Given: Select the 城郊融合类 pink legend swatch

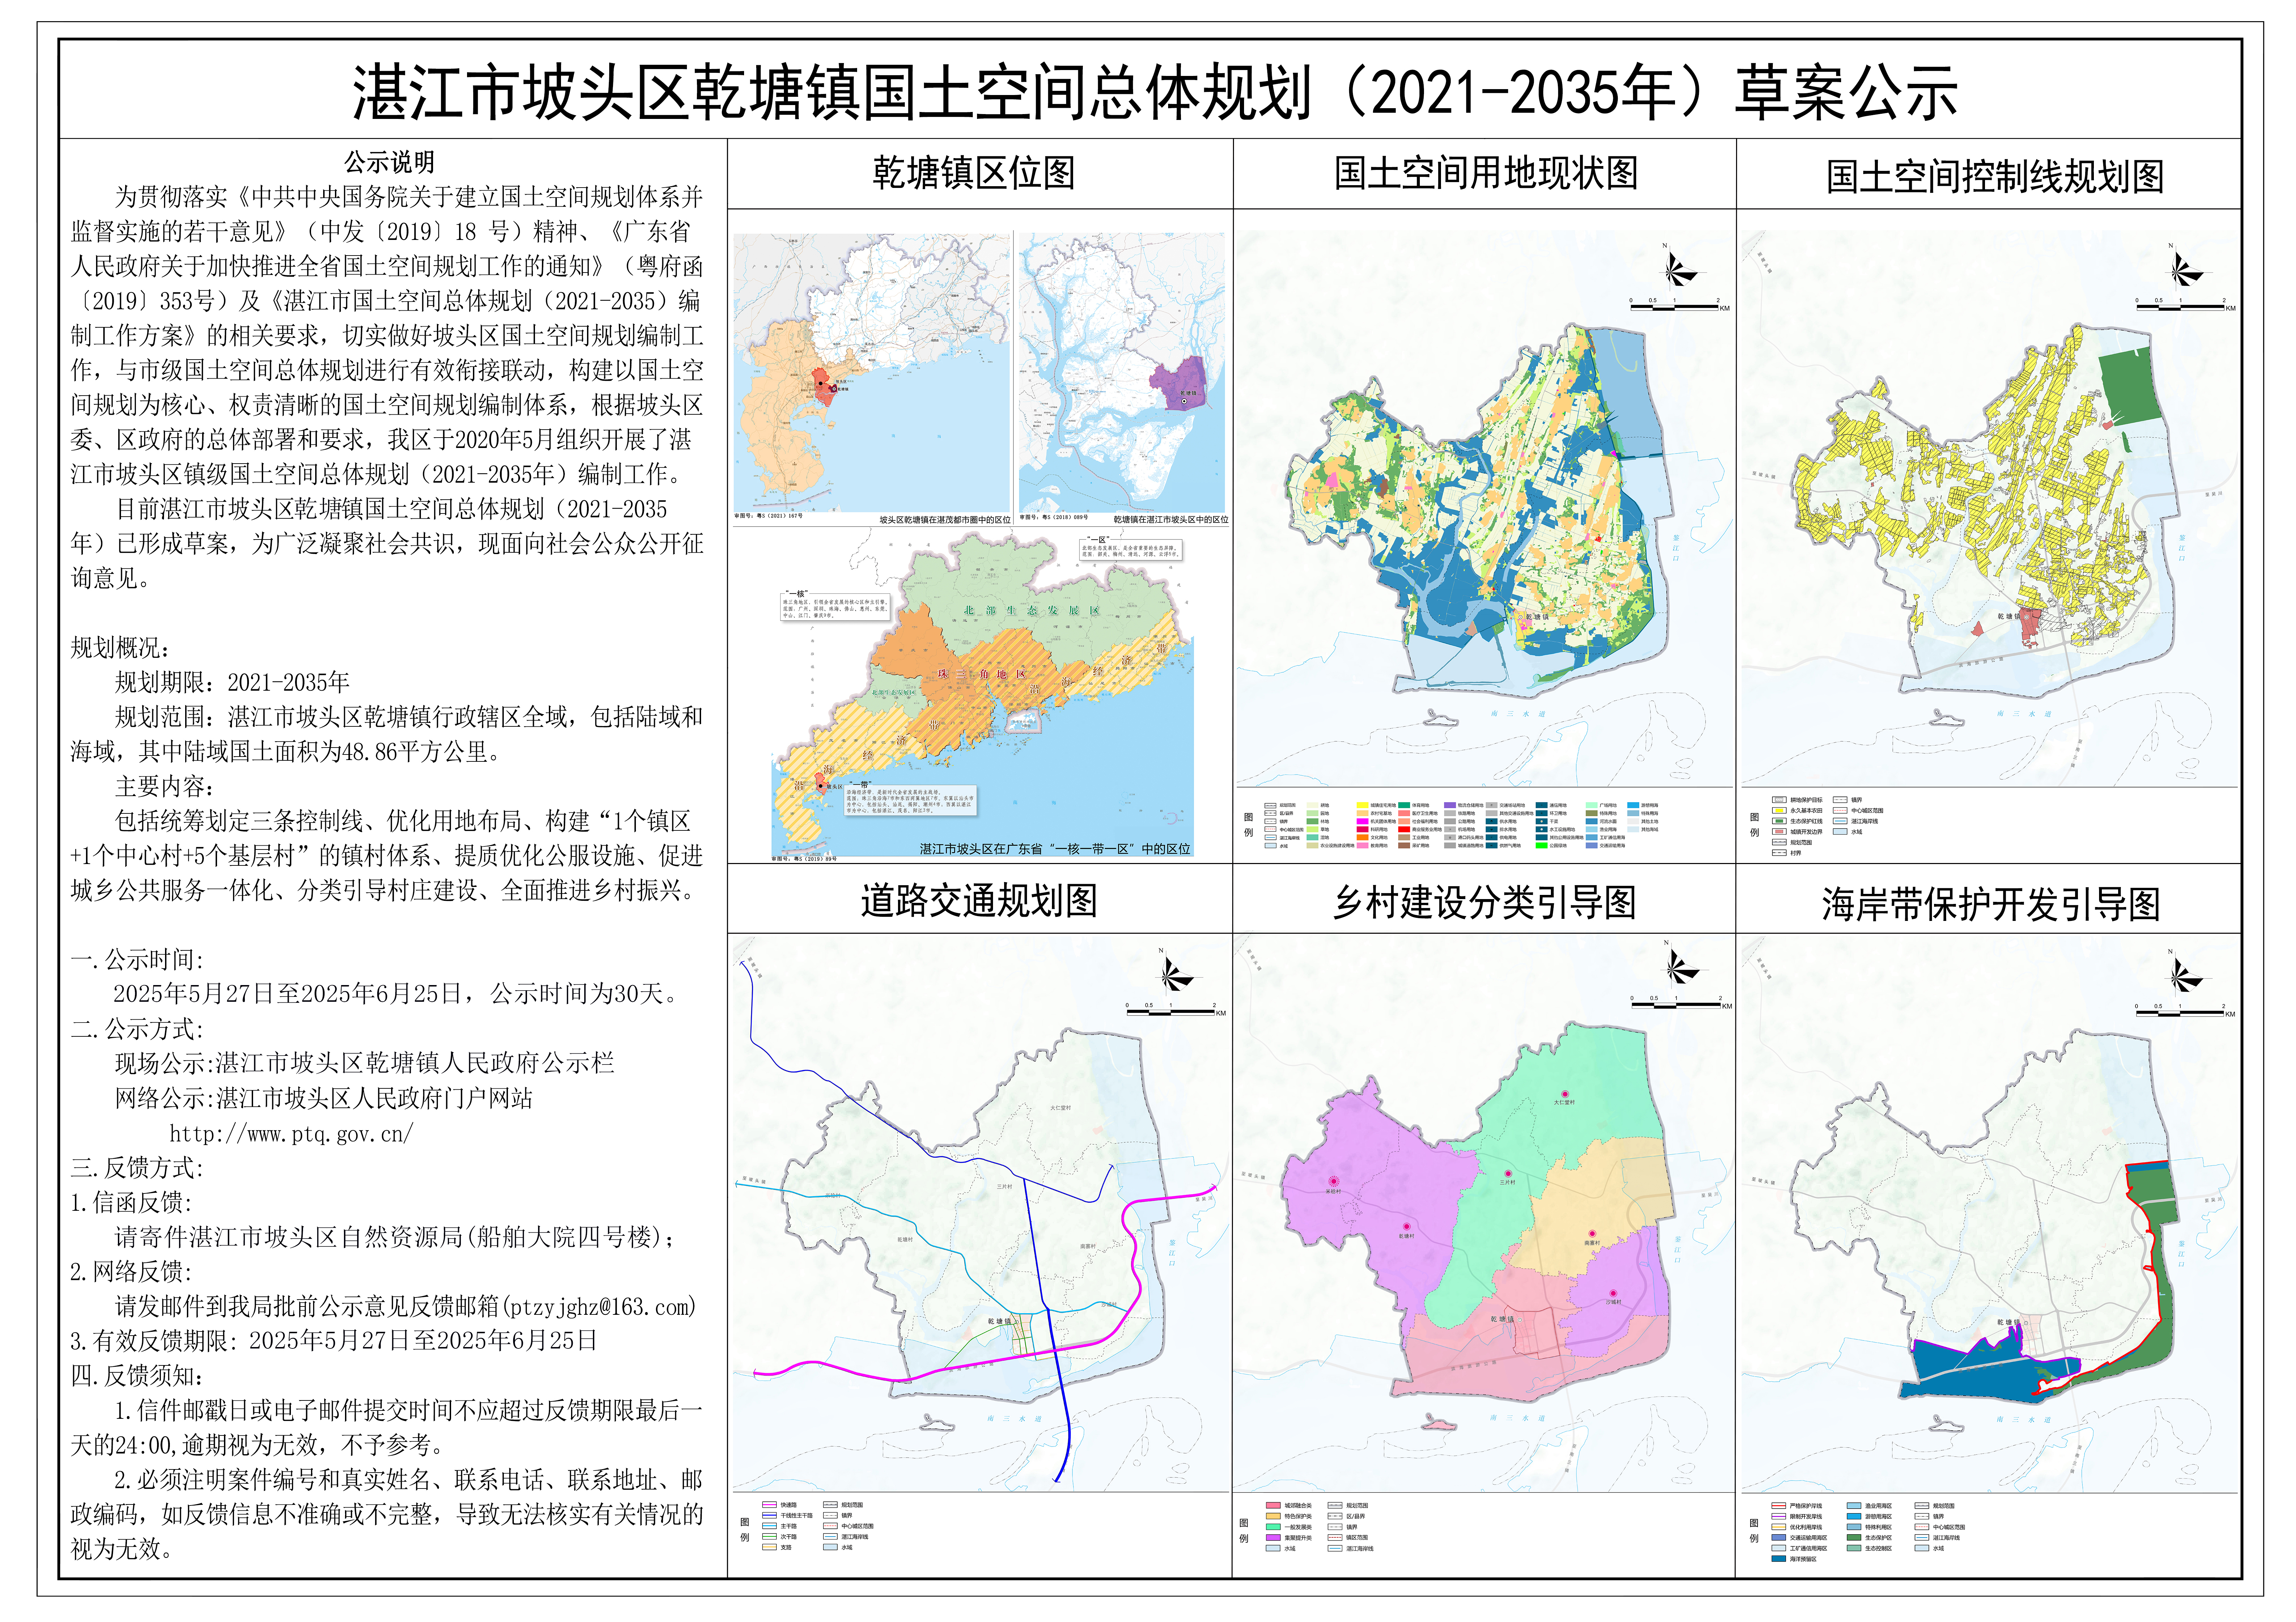Looking at the screenshot, I should click(1273, 1505).
